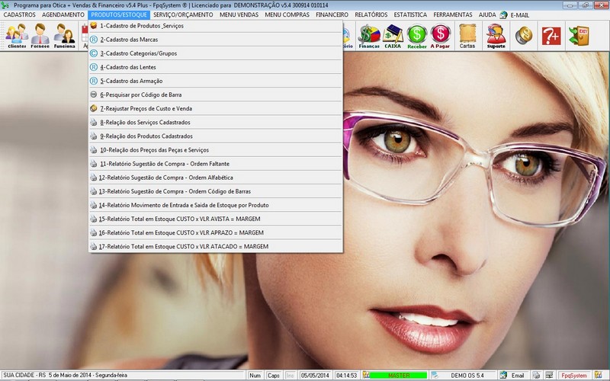
Task: Click SUA CIDADE - RS date text
Action: click(x=66, y=375)
